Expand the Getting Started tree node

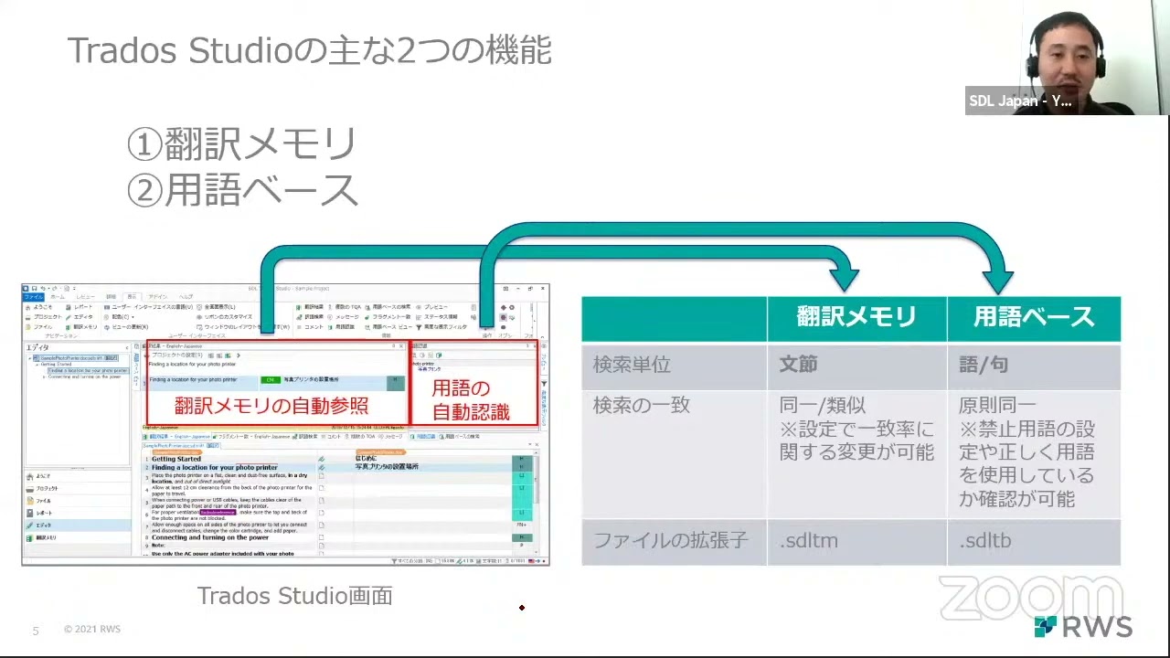(37, 365)
